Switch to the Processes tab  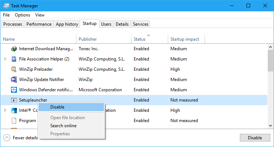tap(13, 24)
